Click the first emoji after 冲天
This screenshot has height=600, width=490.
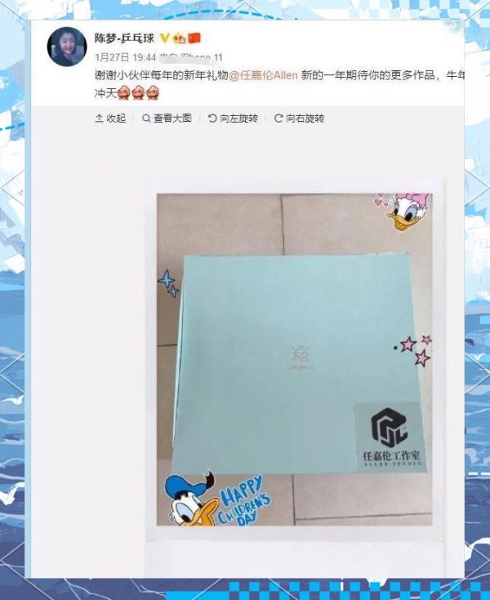[123, 93]
